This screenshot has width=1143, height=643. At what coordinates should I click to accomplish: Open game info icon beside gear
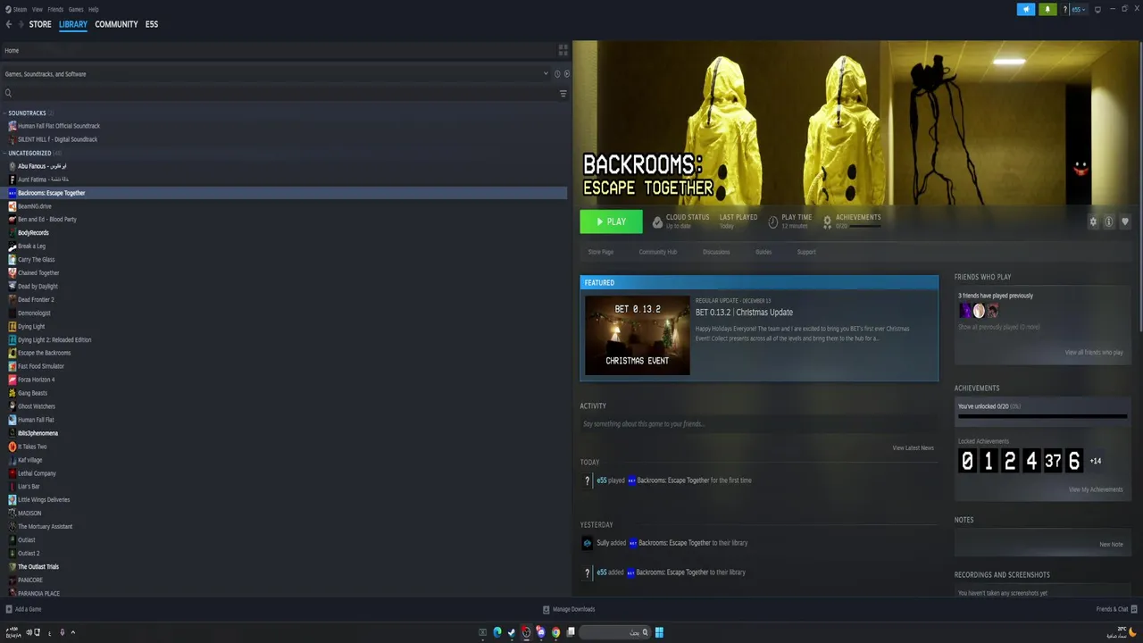1108,221
